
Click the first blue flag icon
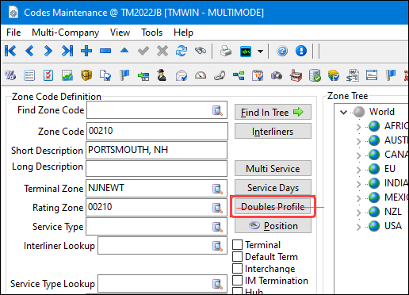coord(124,75)
